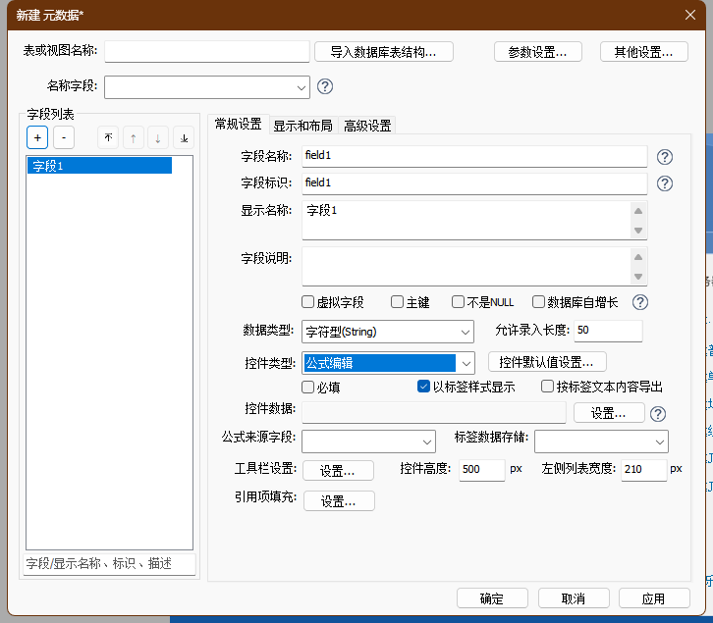Image resolution: width=713 pixels, height=623 pixels.
Task: Move field to bottom arrow icon
Action: [x=184, y=138]
